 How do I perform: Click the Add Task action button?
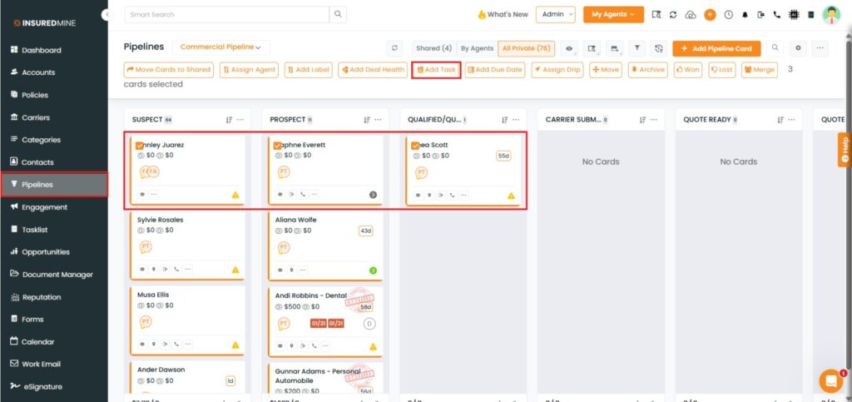click(x=436, y=70)
